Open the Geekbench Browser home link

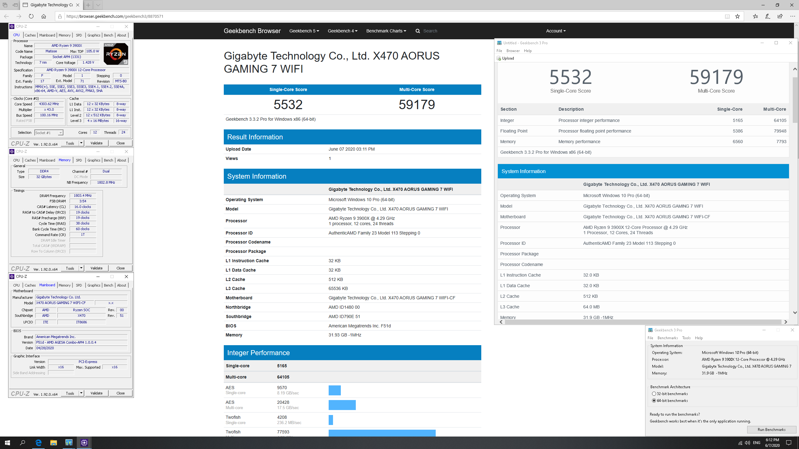[x=252, y=31]
